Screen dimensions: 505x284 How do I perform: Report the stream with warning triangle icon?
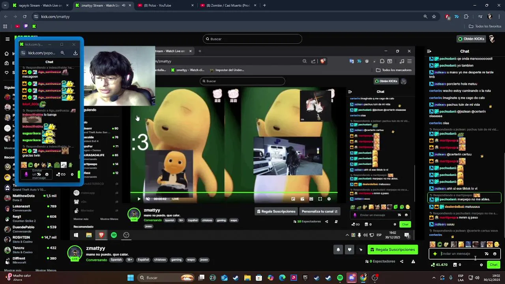(413, 262)
